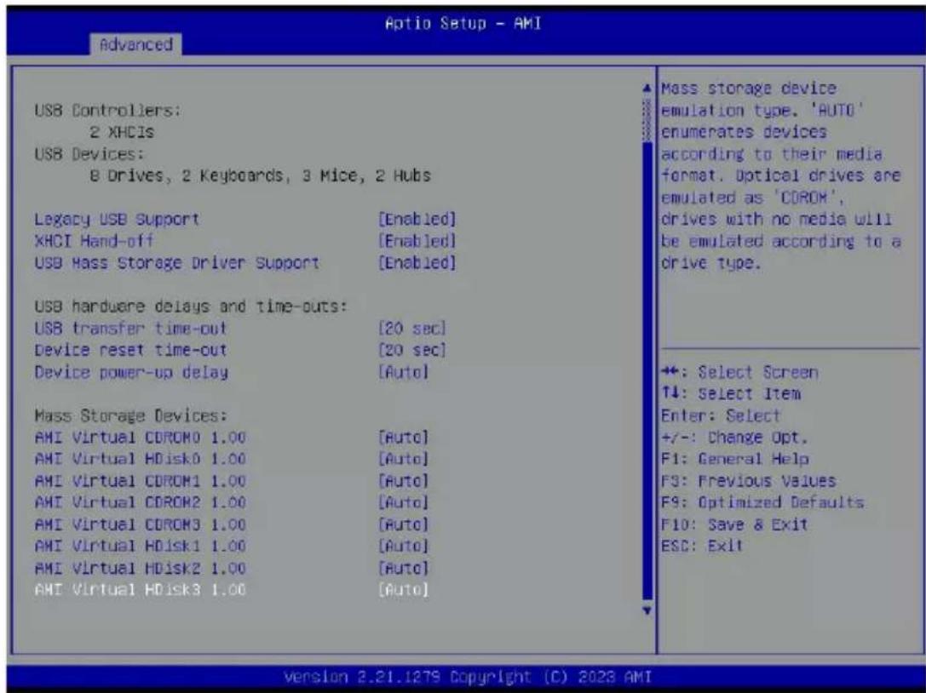Open AMI Virtual CDROM0 [Auto] value
926x693 pixels.
(403, 438)
